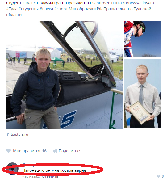This screenshot has width=167, height=181.
Task: Click the Мне нравится label
Action: [27, 151]
